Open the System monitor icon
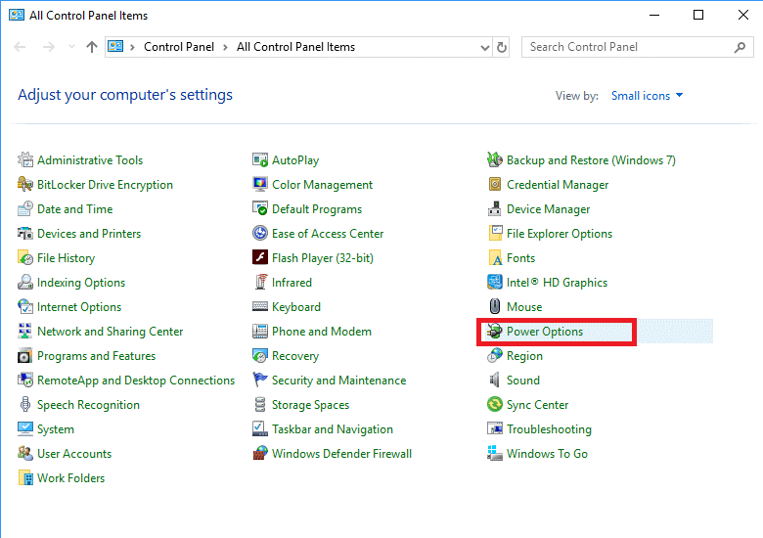The width and height of the screenshot is (763, 538). [25, 429]
